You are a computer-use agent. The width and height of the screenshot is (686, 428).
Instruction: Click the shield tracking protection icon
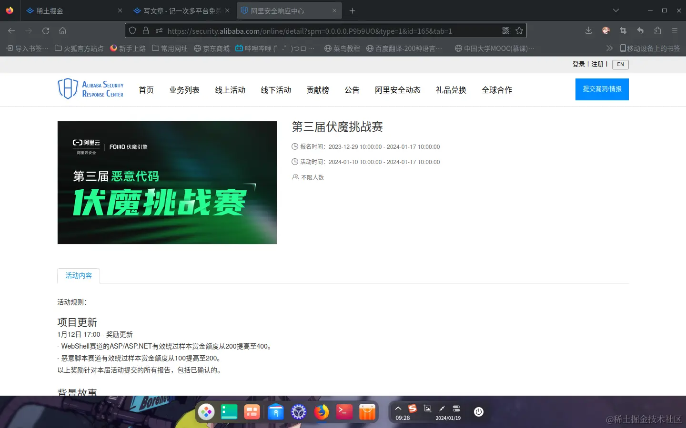[132, 30]
